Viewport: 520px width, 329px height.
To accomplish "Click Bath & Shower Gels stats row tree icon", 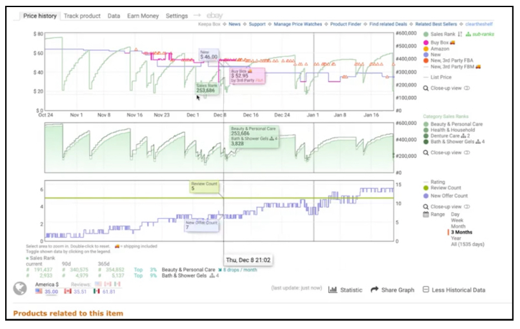I will [x=212, y=275].
